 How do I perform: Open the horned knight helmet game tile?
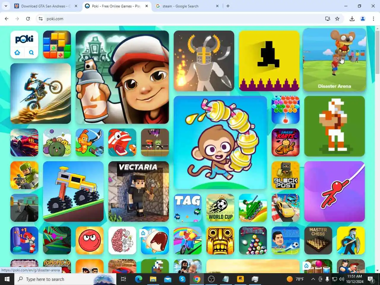pos(204,61)
